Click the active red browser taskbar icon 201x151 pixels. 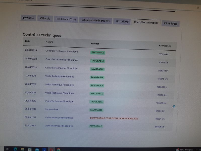[52, 150]
